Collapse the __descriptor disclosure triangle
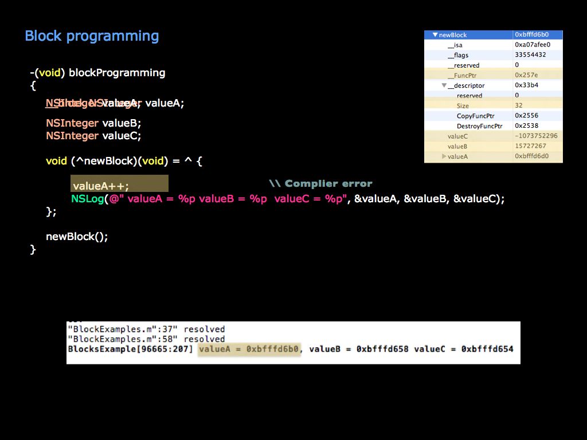The height and width of the screenshot is (440, 587). click(x=444, y=85)
